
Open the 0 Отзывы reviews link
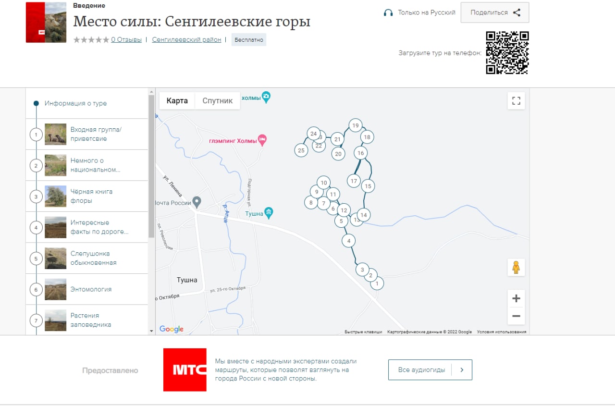(126, 40)
